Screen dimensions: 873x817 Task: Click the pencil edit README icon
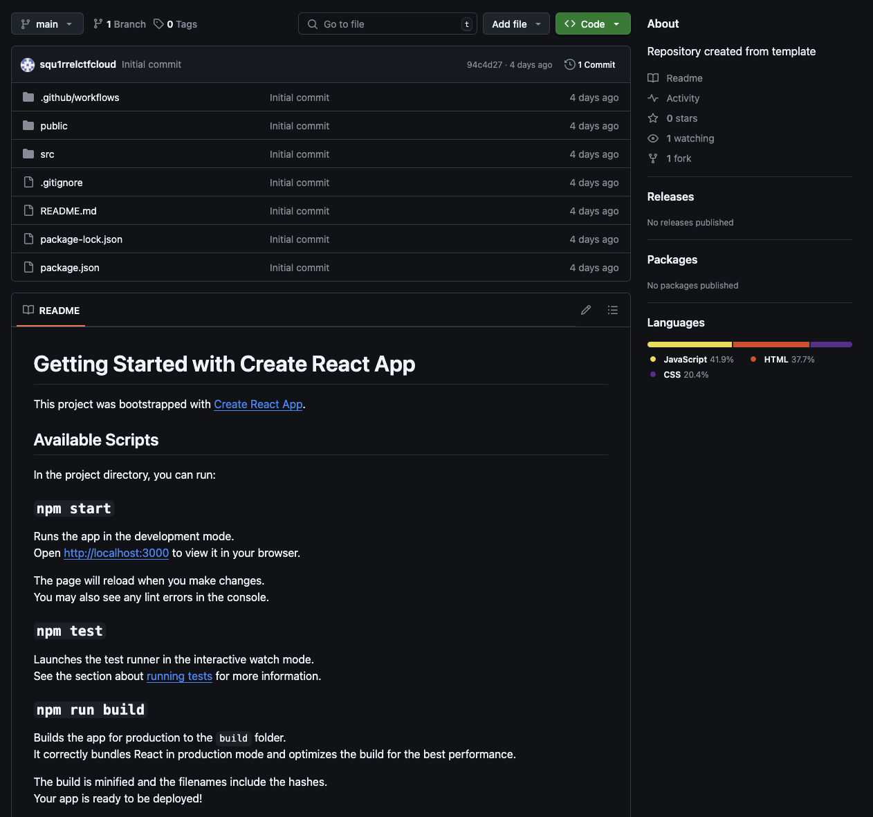(586, 310)
